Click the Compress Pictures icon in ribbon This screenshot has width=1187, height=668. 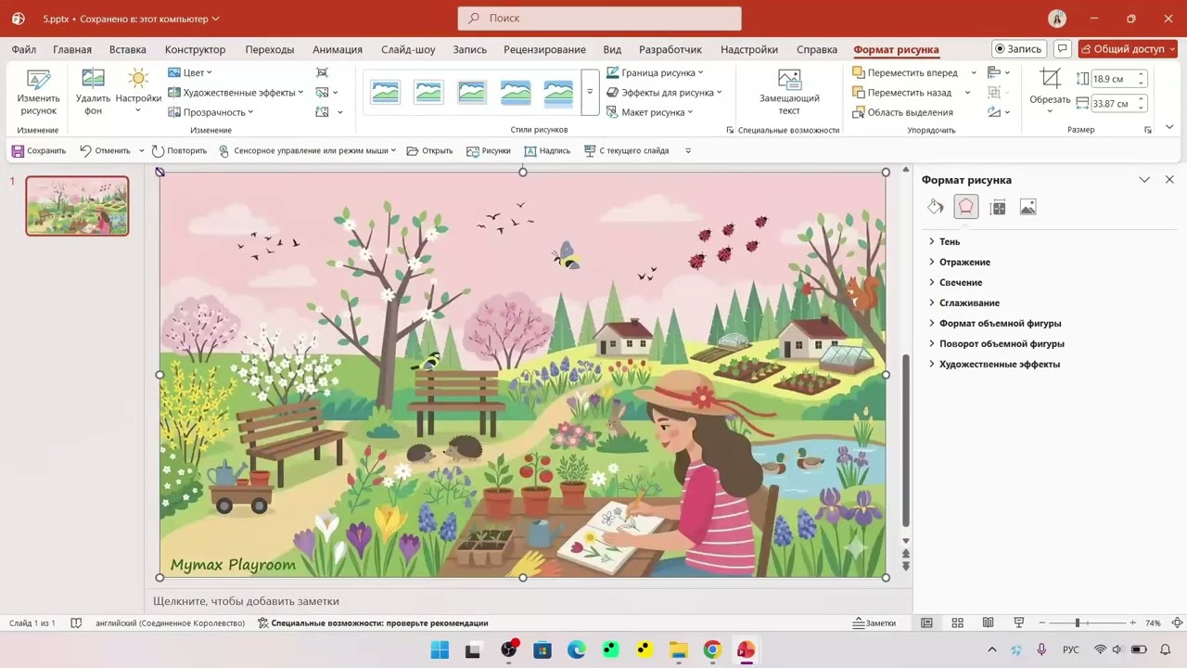click(322, 72)
